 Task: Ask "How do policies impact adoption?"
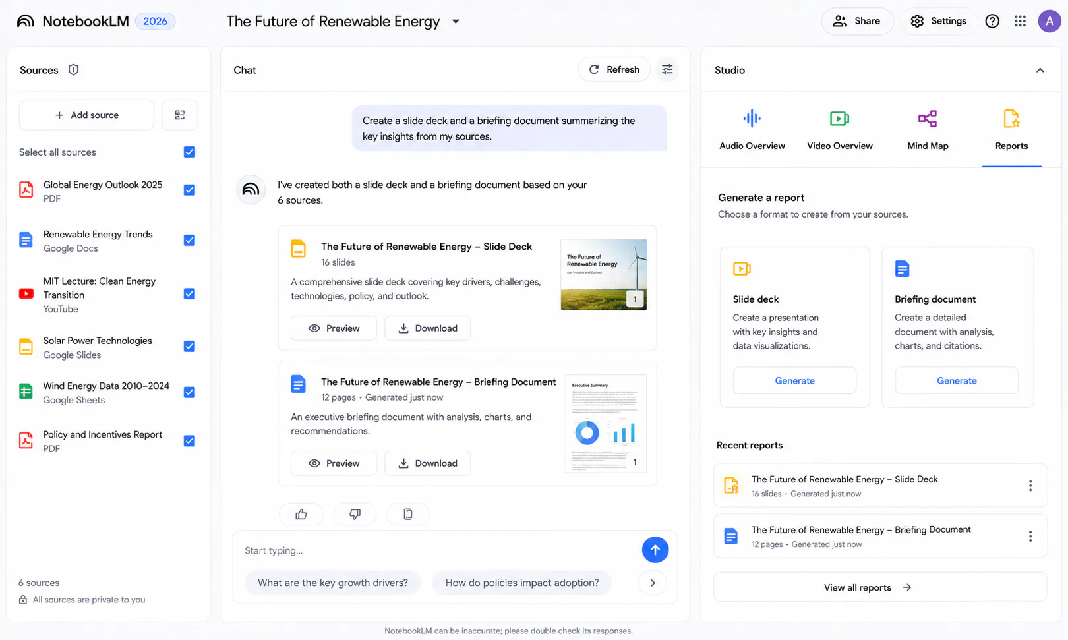(x=522, y=583)
